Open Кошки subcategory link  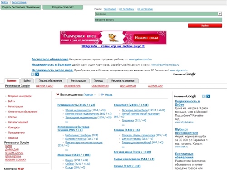(x=69, y=160)
